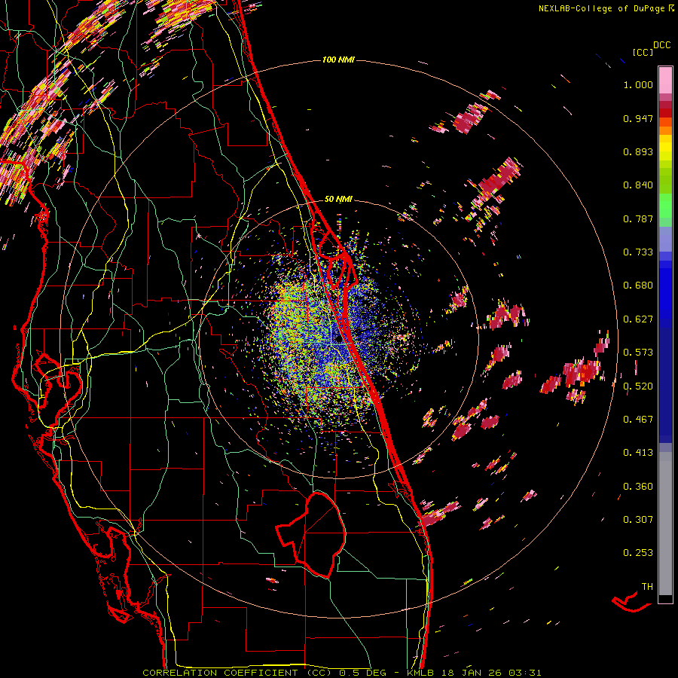Click the 0.5 DEG elevation text
This screenshot has width=678, height=678.
pos(363,673)
